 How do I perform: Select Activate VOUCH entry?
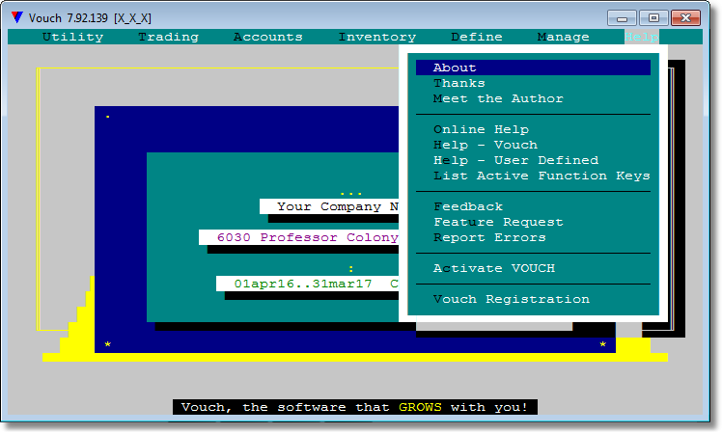coord(533,268)
